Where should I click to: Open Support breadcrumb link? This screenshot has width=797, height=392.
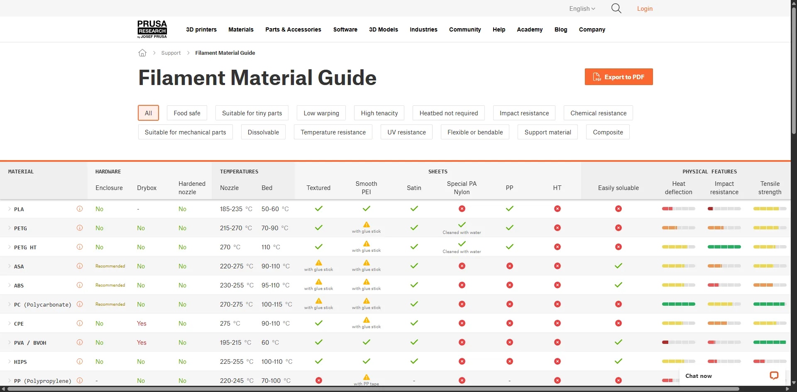(x=171, y=53)
